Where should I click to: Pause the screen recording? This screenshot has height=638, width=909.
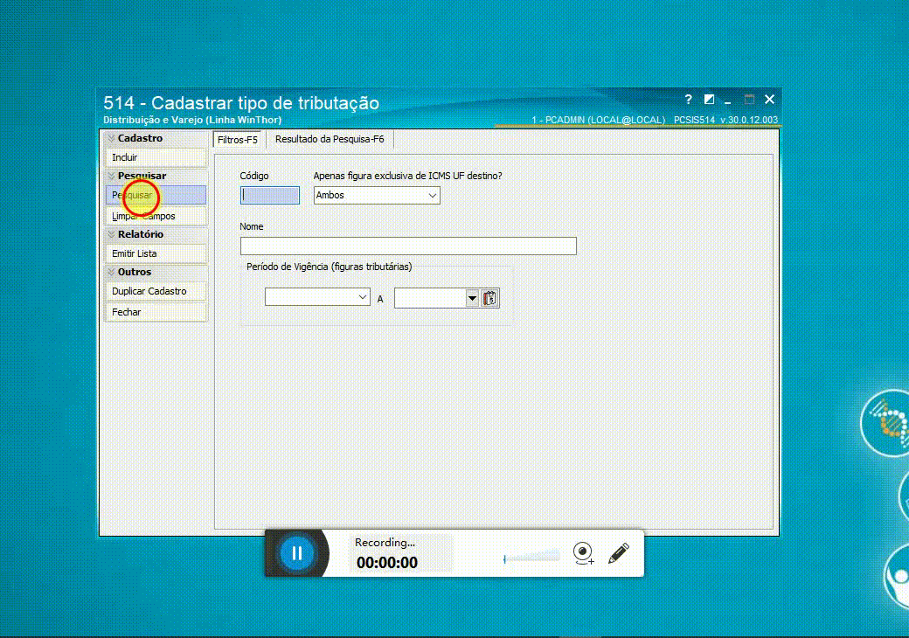coord(296,553)
